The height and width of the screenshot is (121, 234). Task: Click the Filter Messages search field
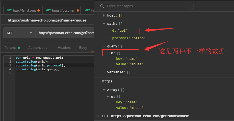pyautogui.click(x=145, y=6)
